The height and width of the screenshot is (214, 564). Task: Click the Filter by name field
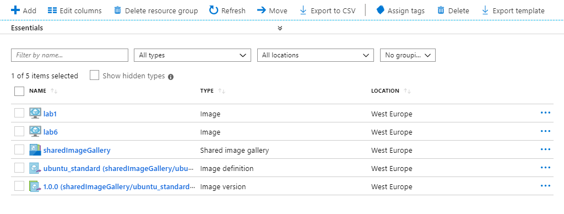pyautogui.click(x=70, y=55)
